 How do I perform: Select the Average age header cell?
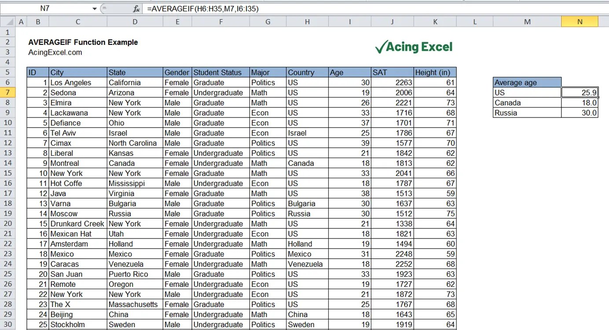pyautogui.click(x=527, y=82)
